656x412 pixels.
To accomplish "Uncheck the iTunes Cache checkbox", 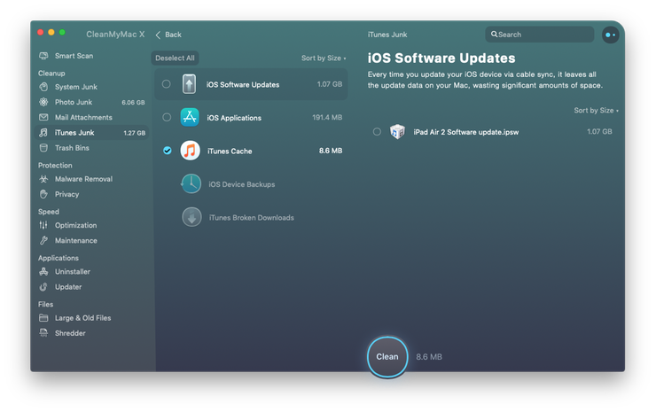I will click(x=167, y=151).
